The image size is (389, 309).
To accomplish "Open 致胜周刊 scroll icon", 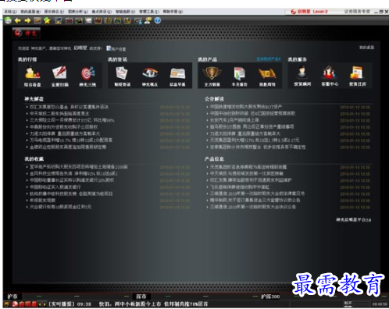I will [267, 76].
